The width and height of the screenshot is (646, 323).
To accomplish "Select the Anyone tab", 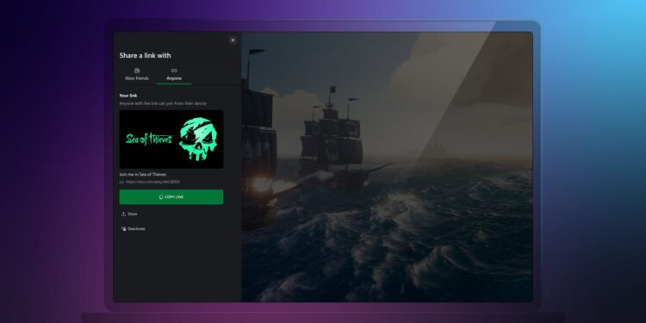I will [174, 75].
